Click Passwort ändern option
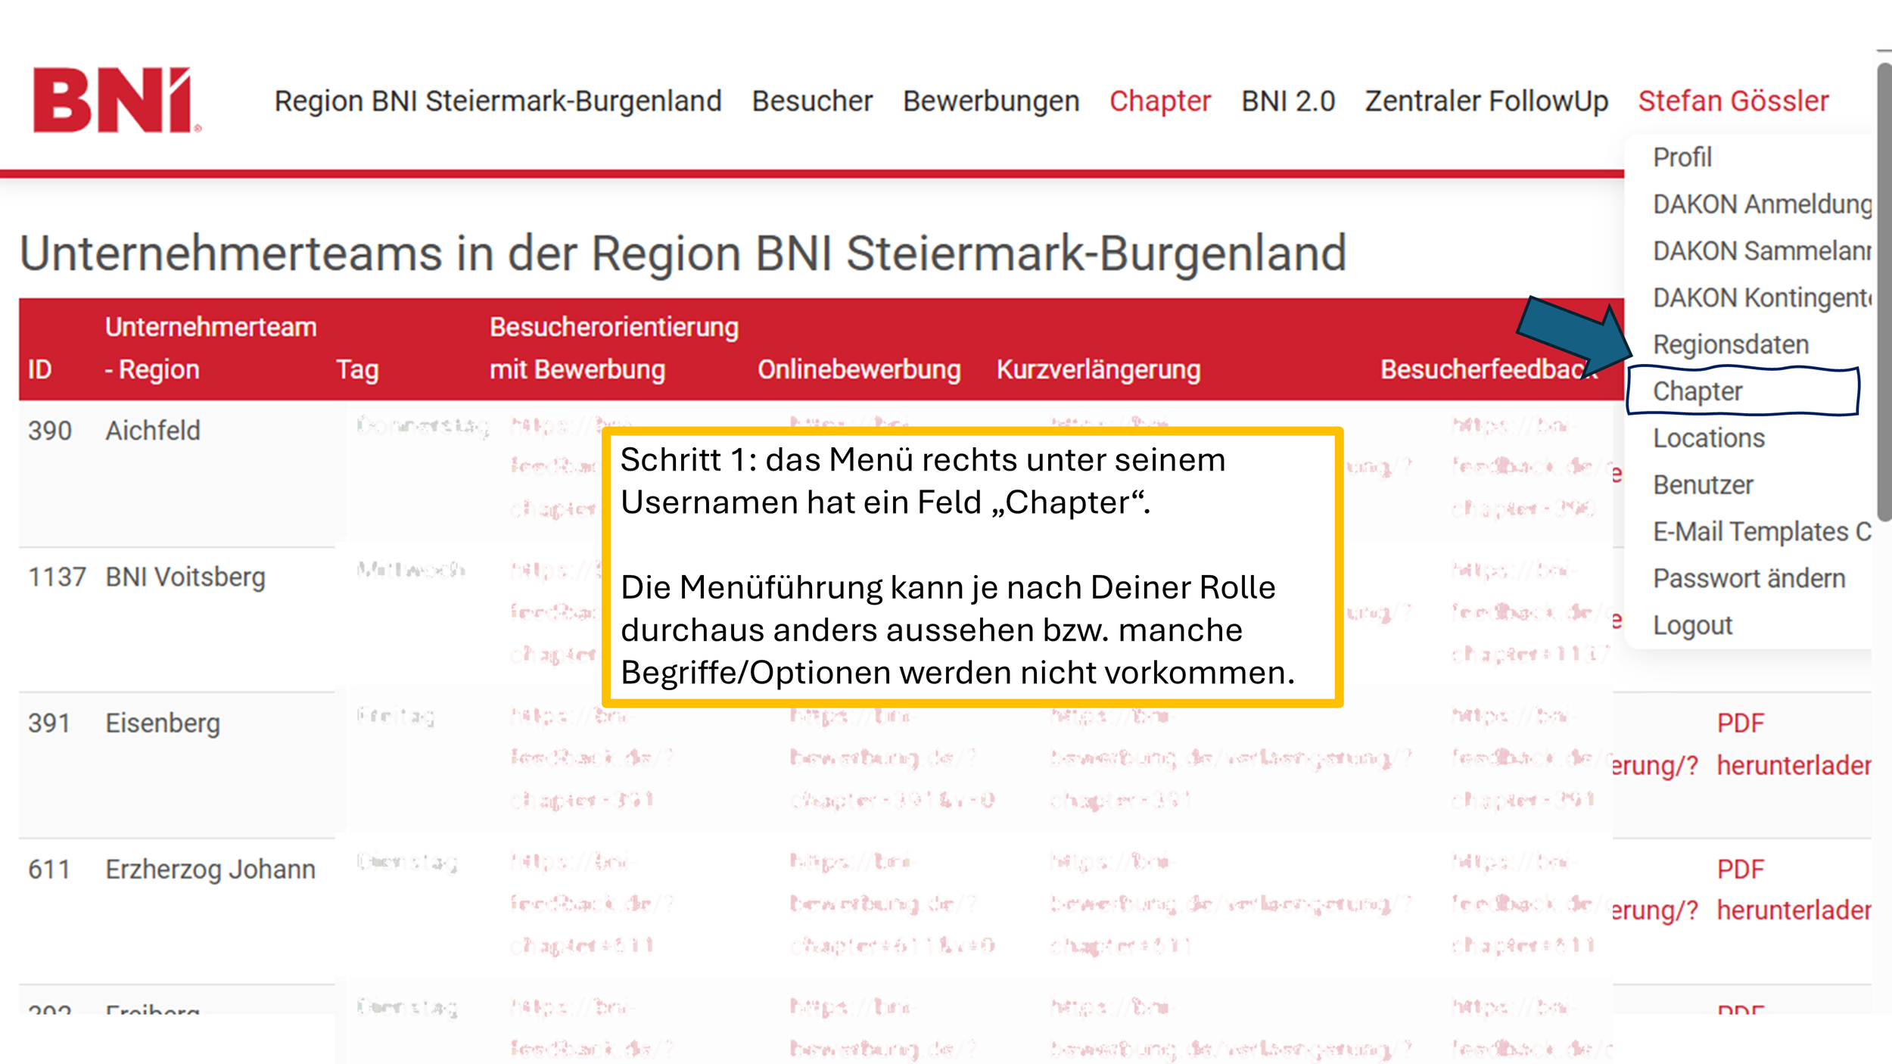The image size is (1892, 1064). (x=1748, y=578)
